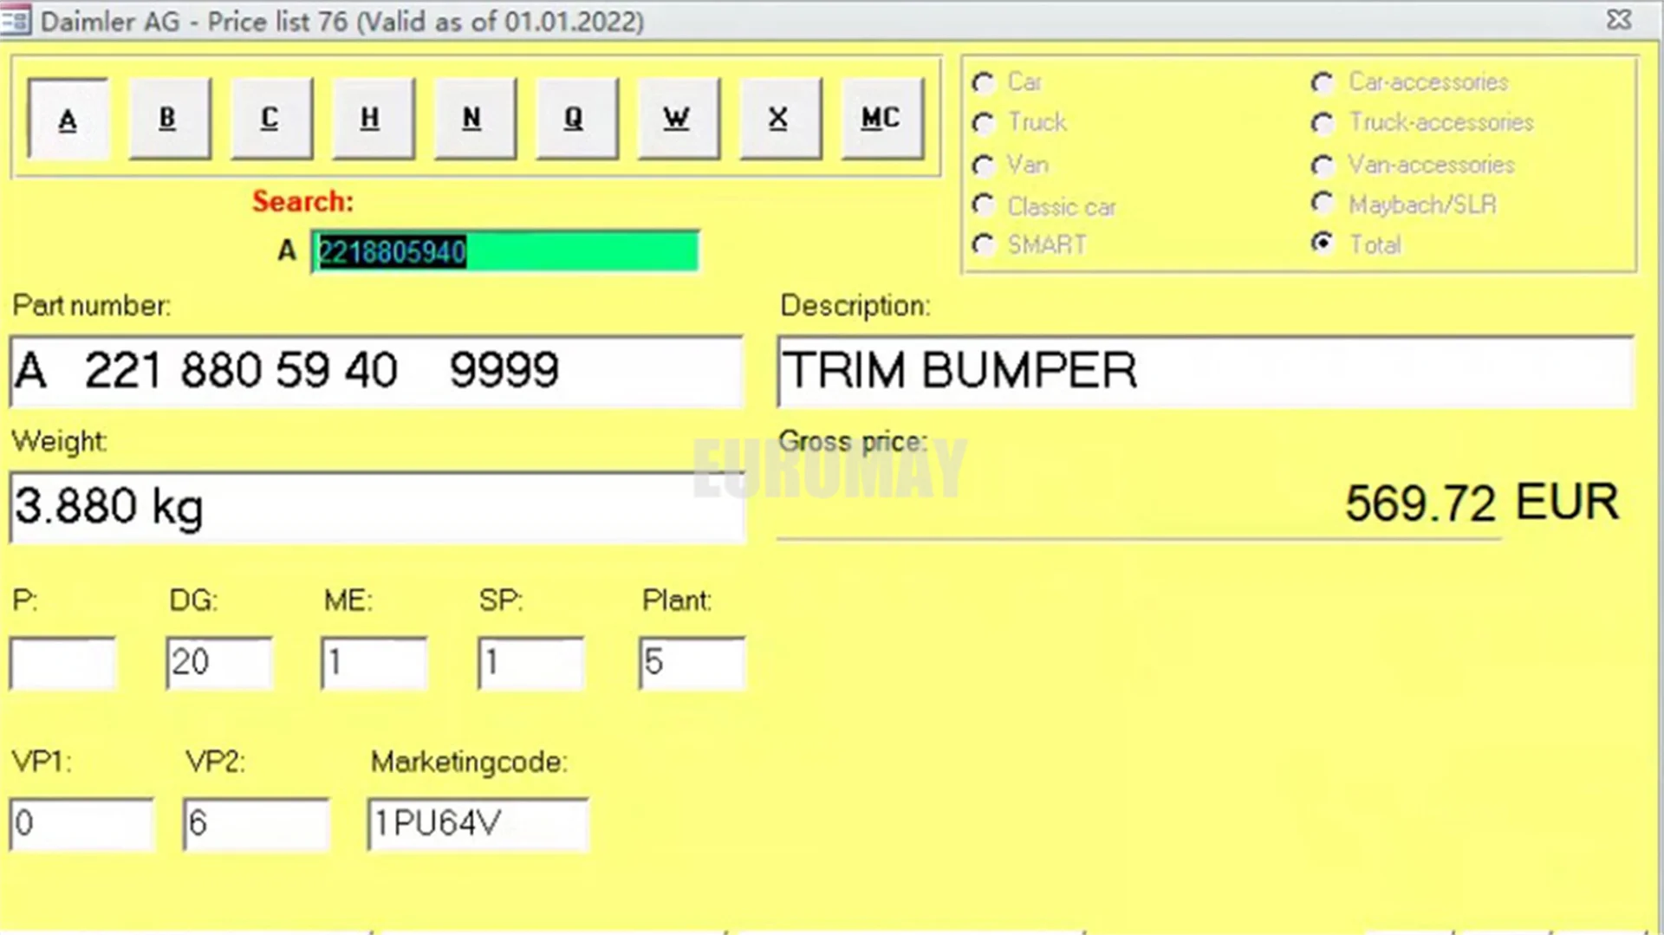The image size is (1664, 935).
Task: Select the letter A prefix button
Action: point(68,119)
